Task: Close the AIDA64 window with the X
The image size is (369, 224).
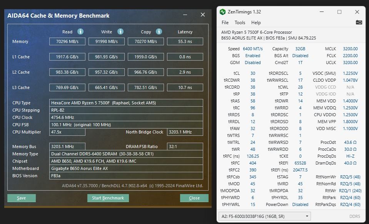Action: (203, 15)
